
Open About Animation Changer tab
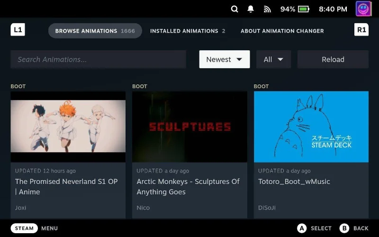[x=282, y=31]
